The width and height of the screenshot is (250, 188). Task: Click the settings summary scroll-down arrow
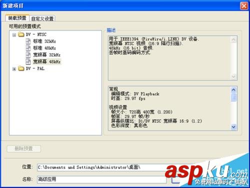pos(233,127)
